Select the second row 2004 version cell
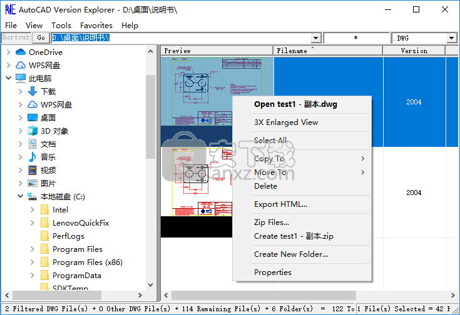This screenshot has height=315, width=460. [414, 192]
